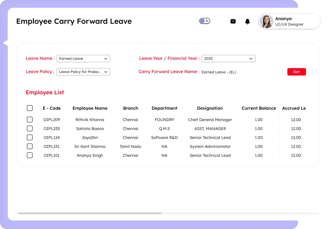Select the sun icon for light theme
Viewport: 327px width, 229px height.
click(203, 20)
